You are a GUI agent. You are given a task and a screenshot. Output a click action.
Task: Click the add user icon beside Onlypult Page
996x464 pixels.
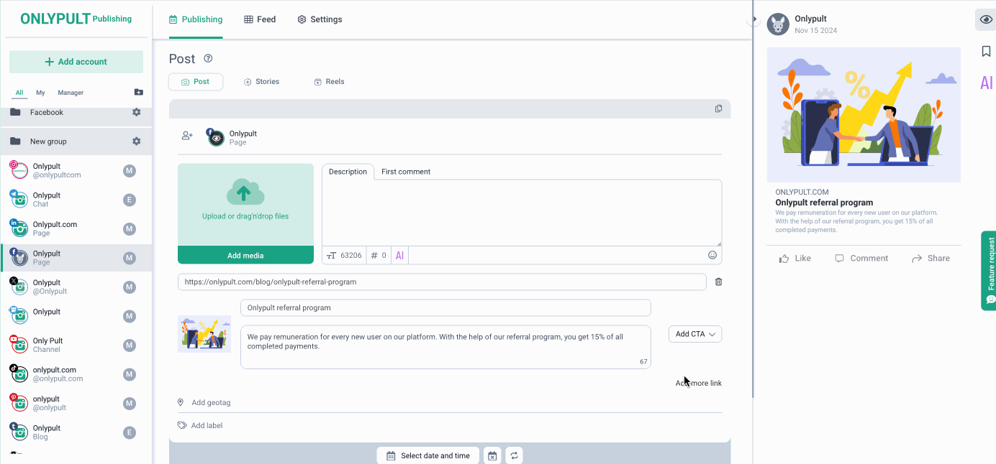tap(187, 135)
